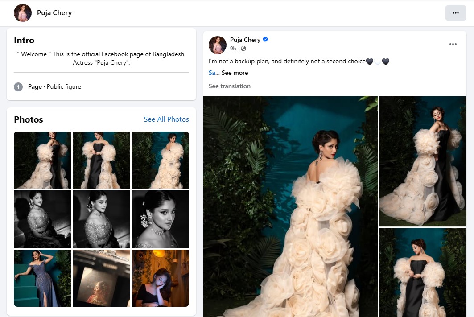Open the black-and-white close-up portrait thumbnail
The height and width of the screenshot is (317, 474).
point(161,219)
